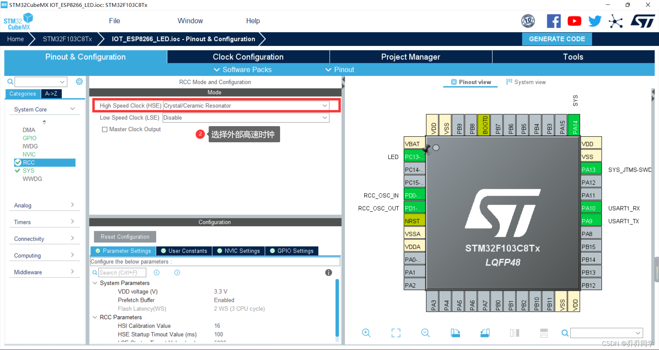Click the ST community network icon
The image size is (659, 350).
coord(616,21)
